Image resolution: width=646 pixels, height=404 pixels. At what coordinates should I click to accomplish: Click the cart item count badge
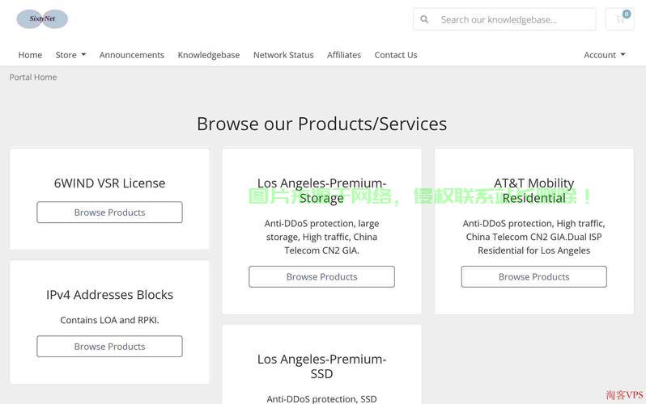[627, 14]
